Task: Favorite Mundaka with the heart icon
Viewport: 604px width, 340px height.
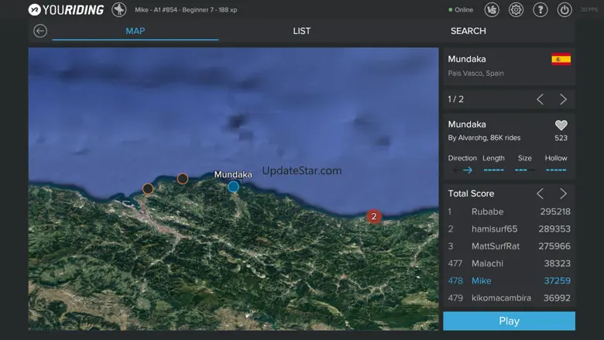Action: (x=561, y=125)
